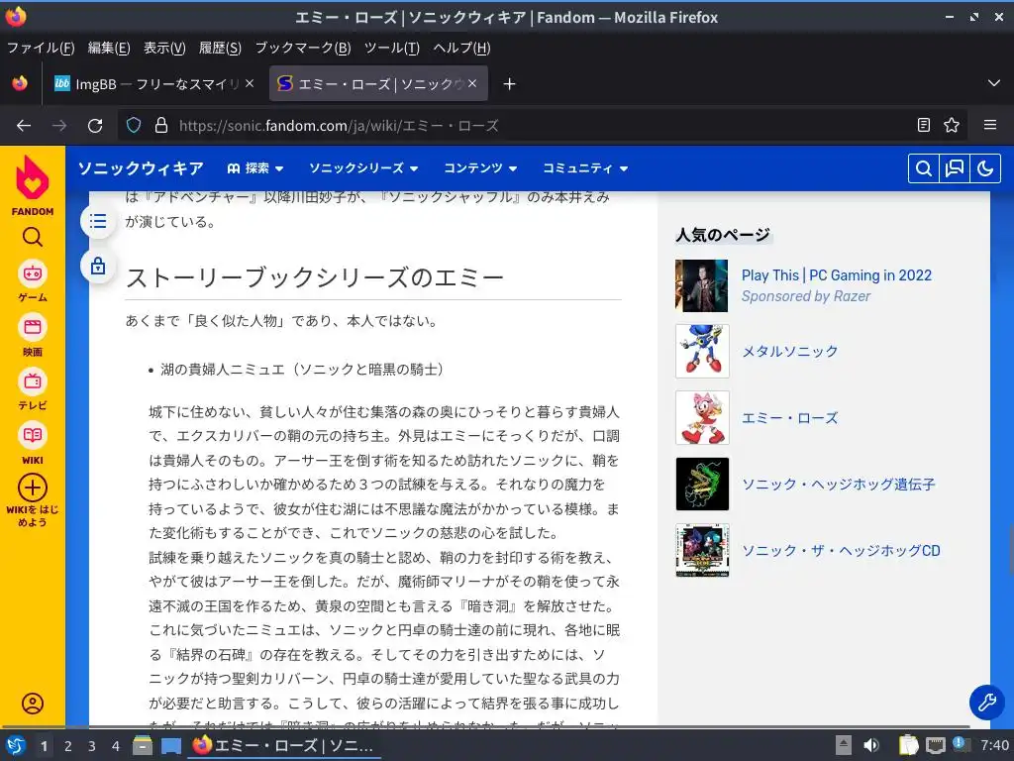This screenshot has height=761, width=1014.
Task: Go back with the browser back arrow
Action: (24, 126)
